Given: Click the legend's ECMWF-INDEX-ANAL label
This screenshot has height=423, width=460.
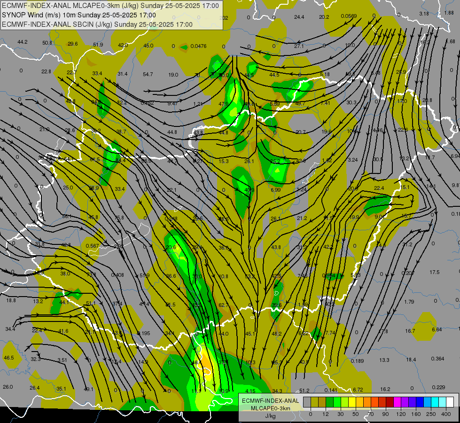Looking at the screenshot, I should click(x=270, y=401).
